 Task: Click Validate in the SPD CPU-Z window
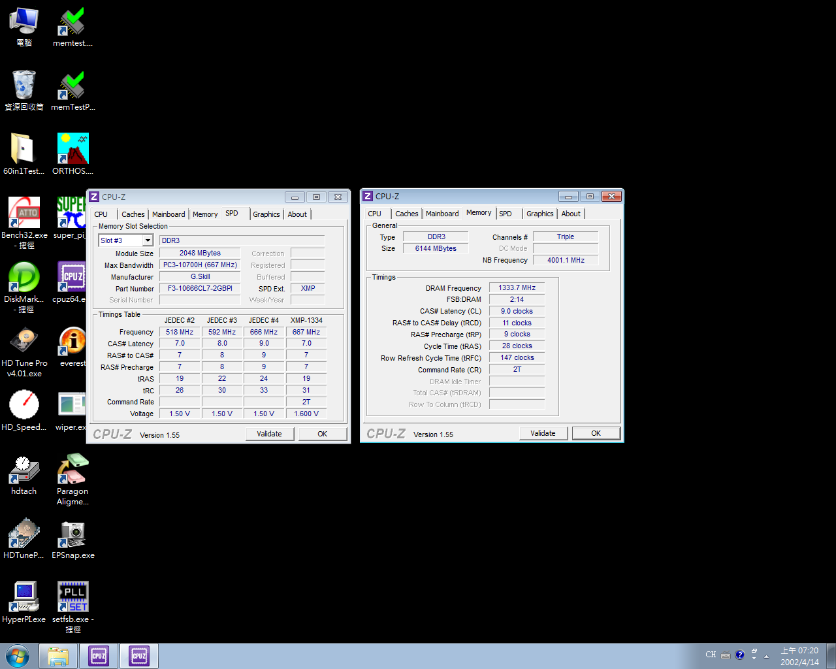pos(270,434)
